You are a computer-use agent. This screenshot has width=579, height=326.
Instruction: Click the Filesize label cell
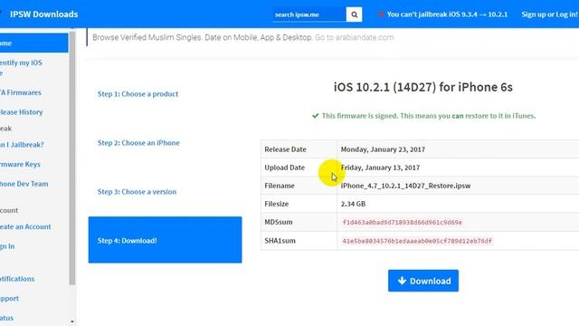pyautogui.click(x=299, y=204)
